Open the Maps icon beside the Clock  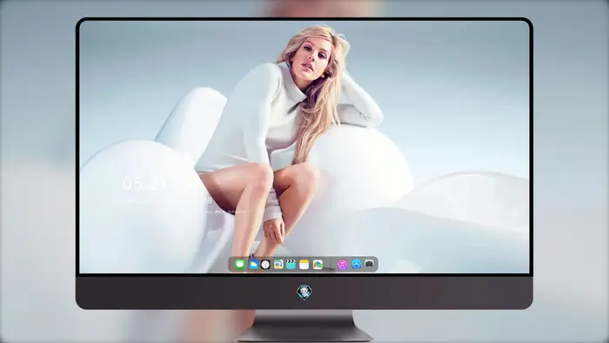[x=278, y=265]
